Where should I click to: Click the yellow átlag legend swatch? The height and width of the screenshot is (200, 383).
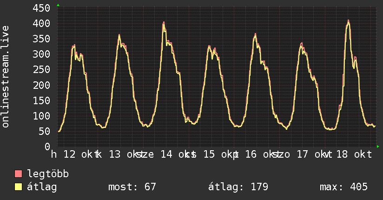(x=18, y=187)
